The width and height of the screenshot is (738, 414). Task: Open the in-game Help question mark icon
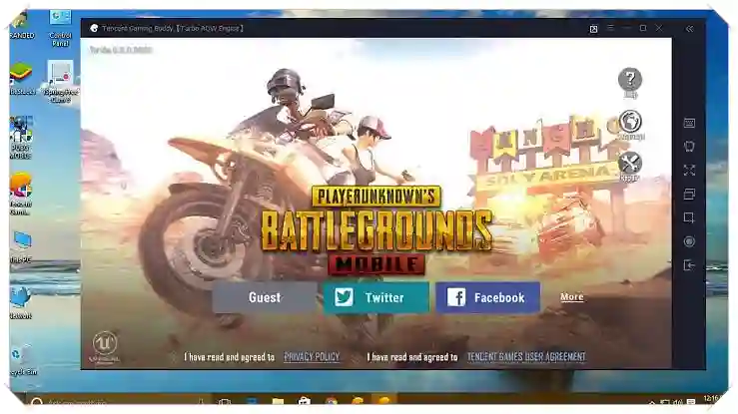tap(630, 79)
